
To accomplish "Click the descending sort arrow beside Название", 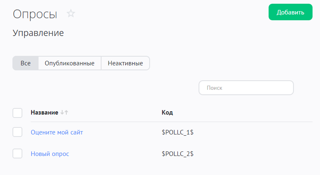I will (x=62, y=113).
